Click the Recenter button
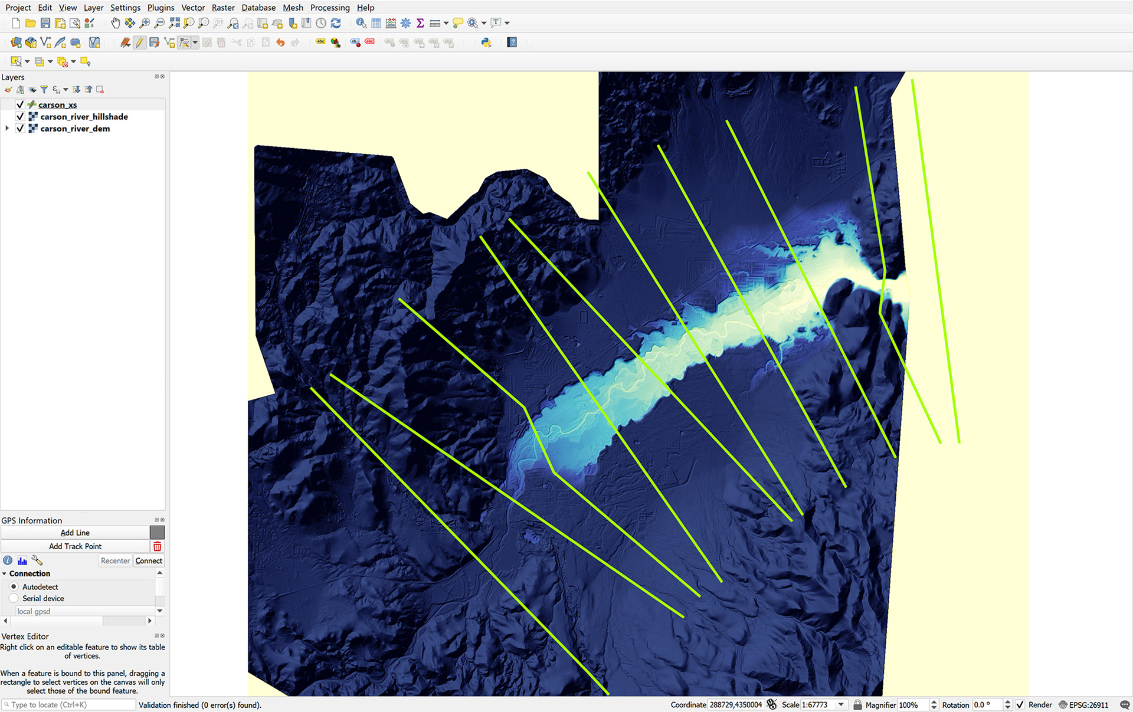 pos(115,560)
